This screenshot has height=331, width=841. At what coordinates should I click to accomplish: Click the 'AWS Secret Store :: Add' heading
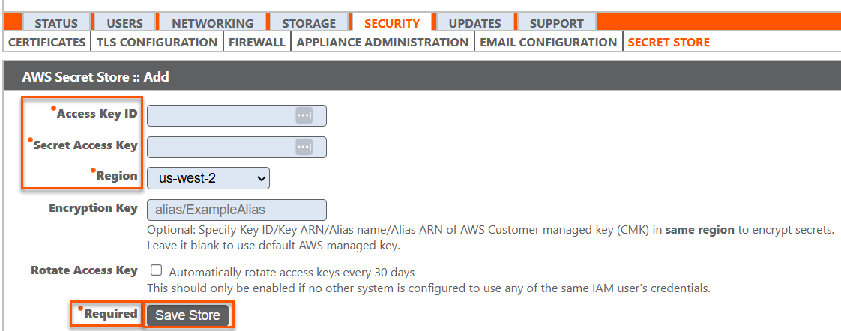click(95, 77)
